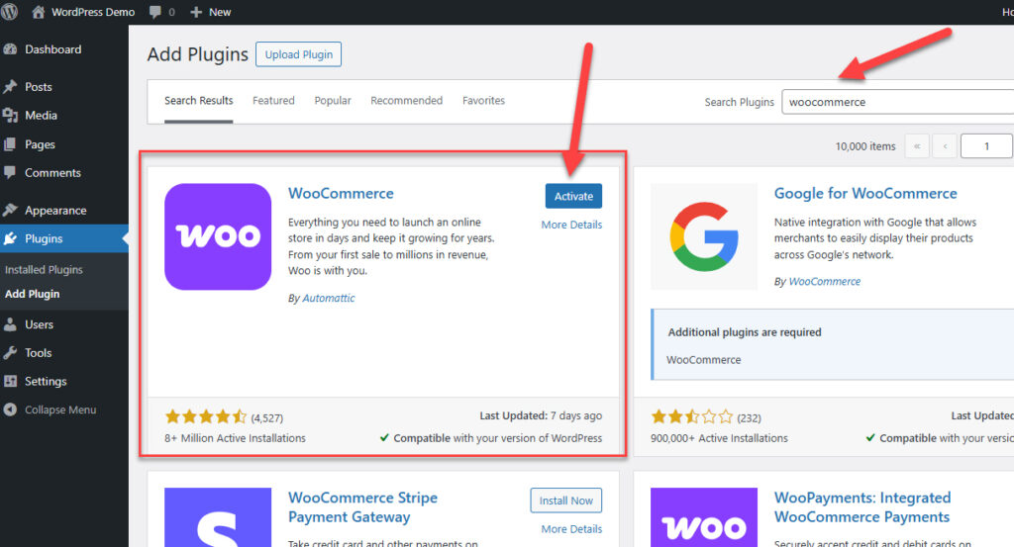1014x547 pixels.
Task: Select Add Plugin submenu item
Action: pos(33,294)
